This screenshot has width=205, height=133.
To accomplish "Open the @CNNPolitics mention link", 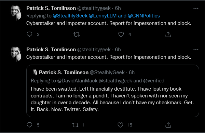I will point(144,16).
